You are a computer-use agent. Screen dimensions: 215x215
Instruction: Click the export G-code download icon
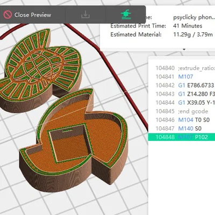pyautogui.click(x=85, y=15)
